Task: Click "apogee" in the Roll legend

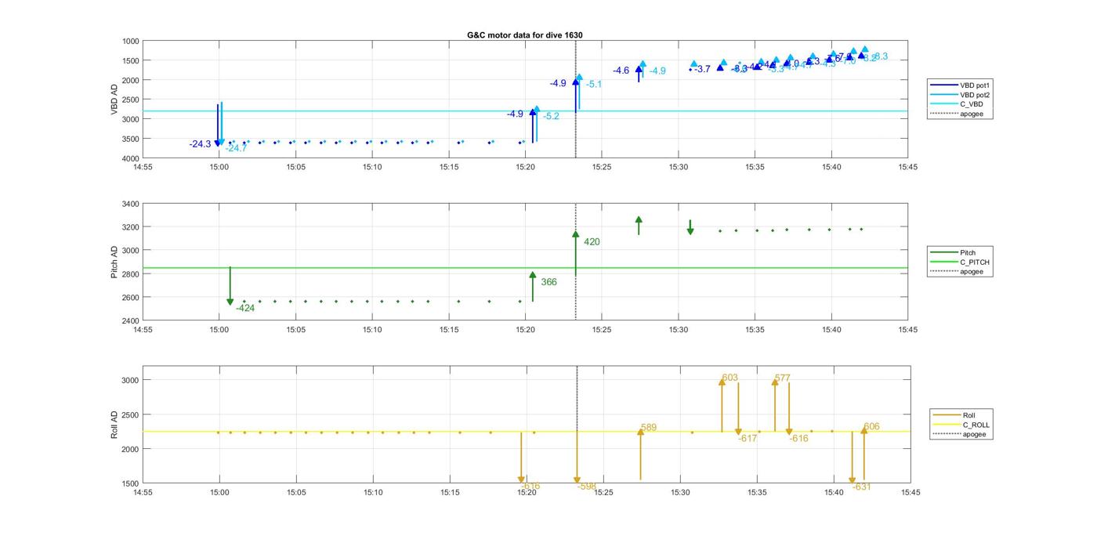Action: coord(960,434)
